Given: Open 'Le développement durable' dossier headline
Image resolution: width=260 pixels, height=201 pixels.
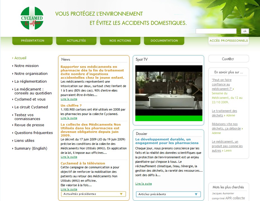Looking at the screenshot, I should (167, 141).
